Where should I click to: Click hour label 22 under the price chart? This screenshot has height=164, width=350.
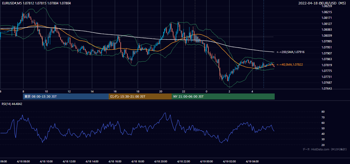click(x=183, y=91)
